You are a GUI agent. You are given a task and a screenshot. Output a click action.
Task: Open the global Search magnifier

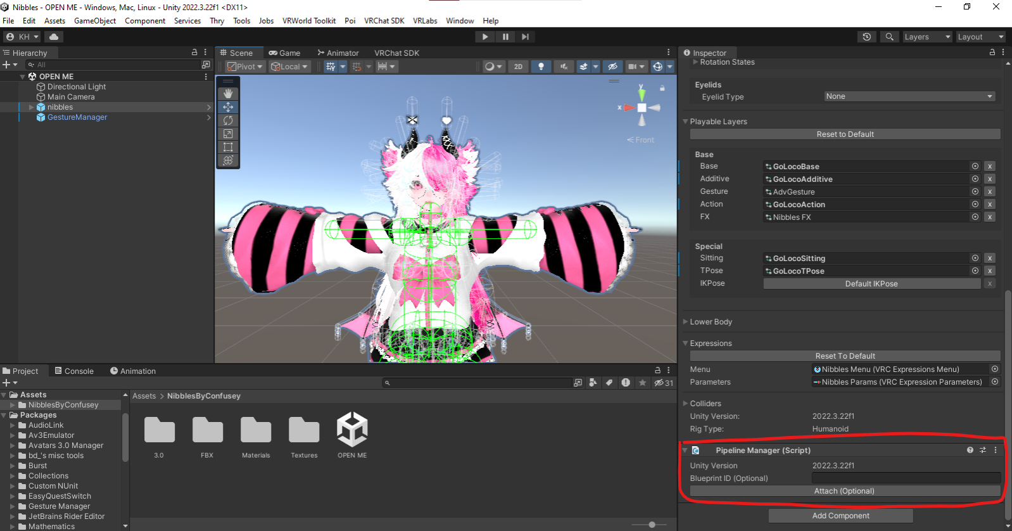pos(890,37)
